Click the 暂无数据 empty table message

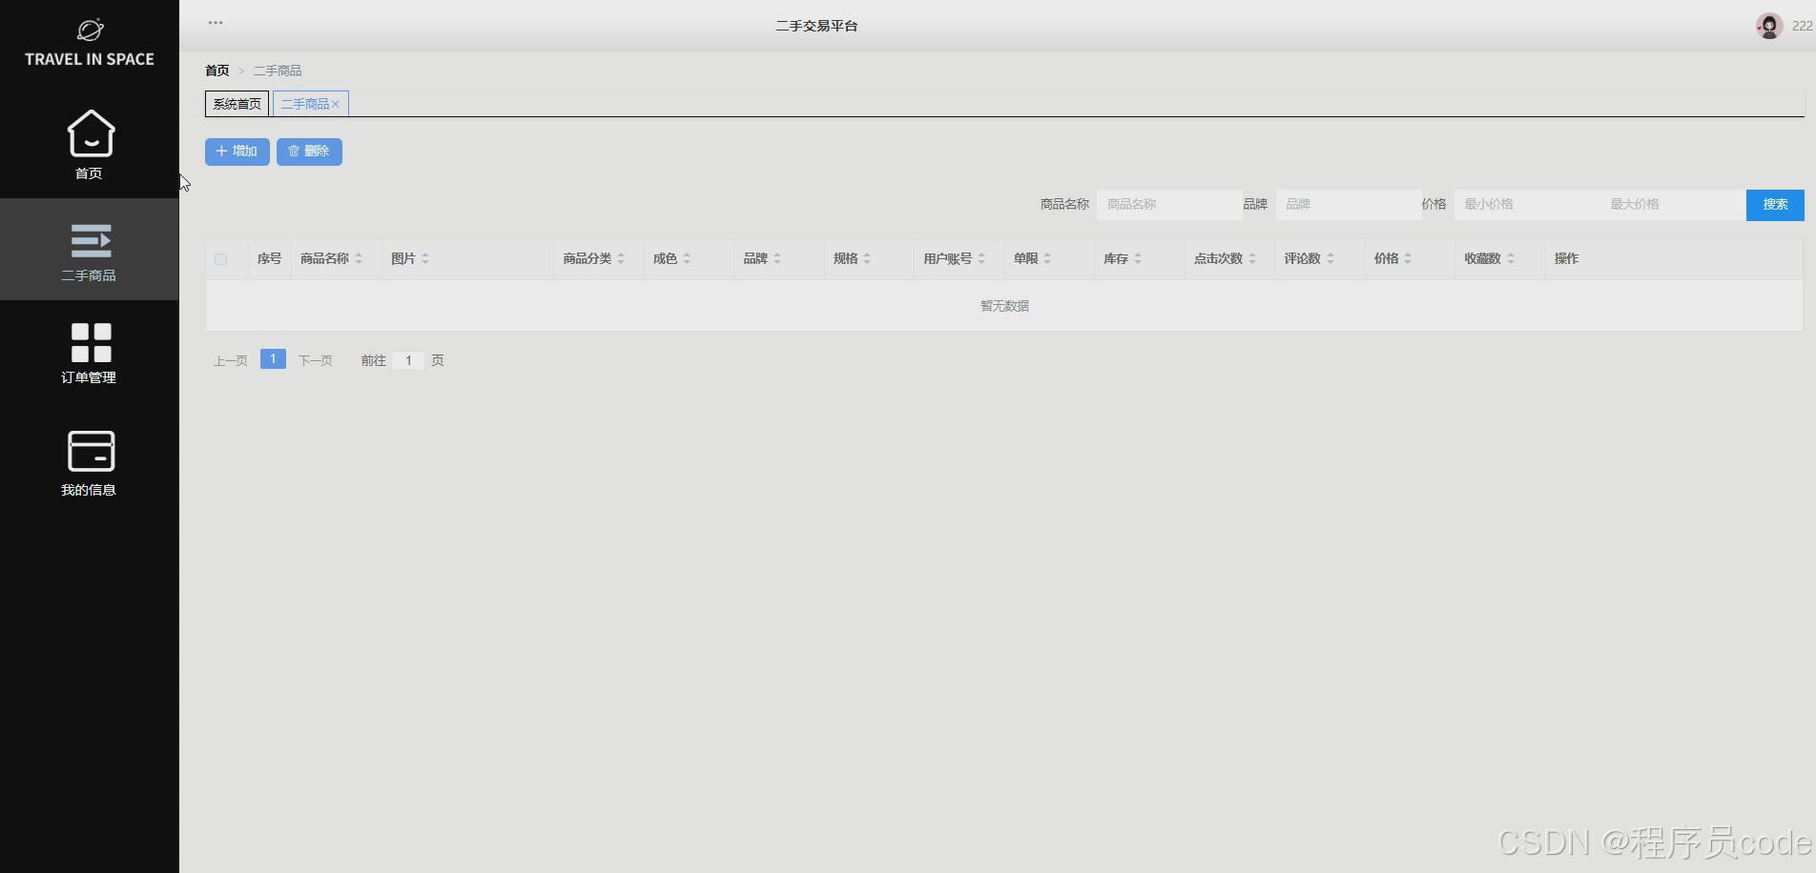pyautogui.click(x=1004, y=306)
